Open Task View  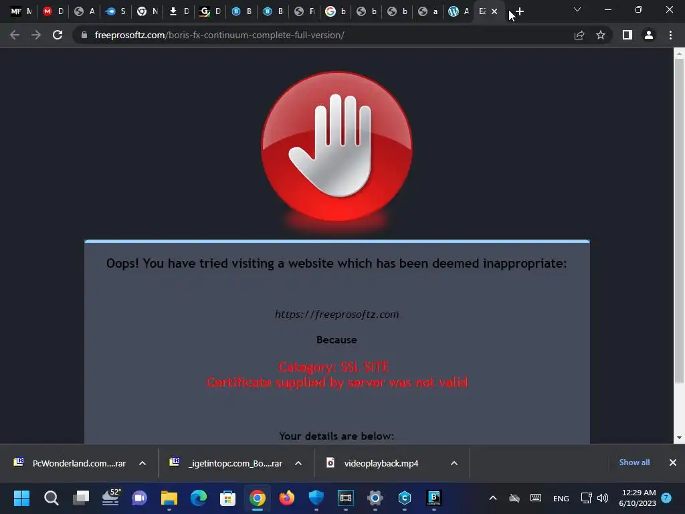tap(81, 498)
